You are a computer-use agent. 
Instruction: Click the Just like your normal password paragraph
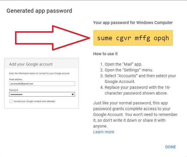click(x=135, y=114)
